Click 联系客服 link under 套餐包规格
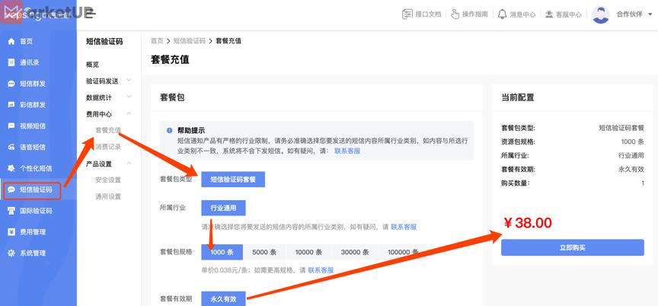Viewport: 658px width, 306px height. tap(321, 270)
